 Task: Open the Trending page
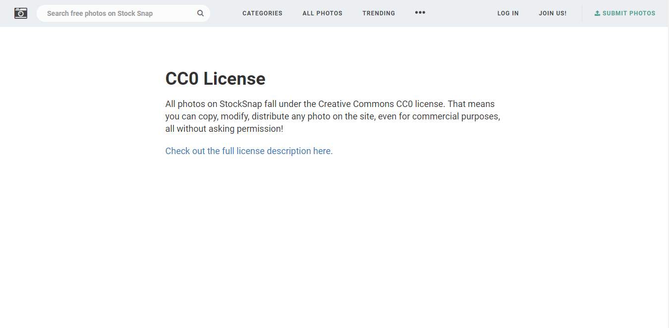click(x=379, y=13)
